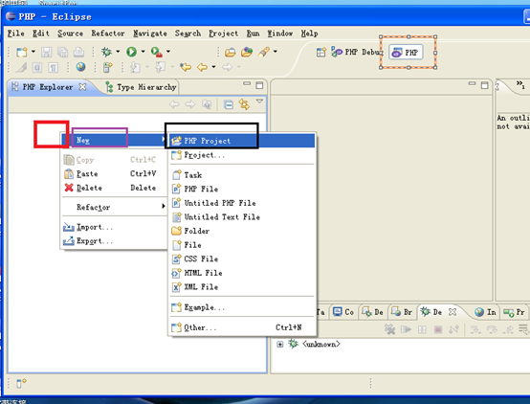Image resolution: width=530 pixels, height=404 pixels.
Task: Open the File menu
Action: (x=16, y=34)
